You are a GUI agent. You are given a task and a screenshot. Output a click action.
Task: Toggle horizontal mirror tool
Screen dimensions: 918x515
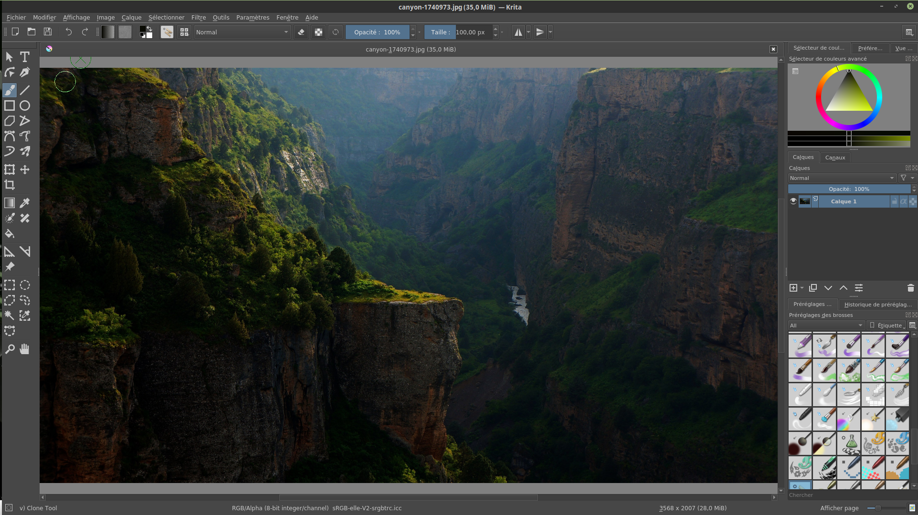[518, 32]
